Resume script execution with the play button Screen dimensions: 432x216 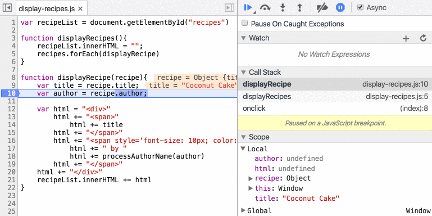(248, 8)
